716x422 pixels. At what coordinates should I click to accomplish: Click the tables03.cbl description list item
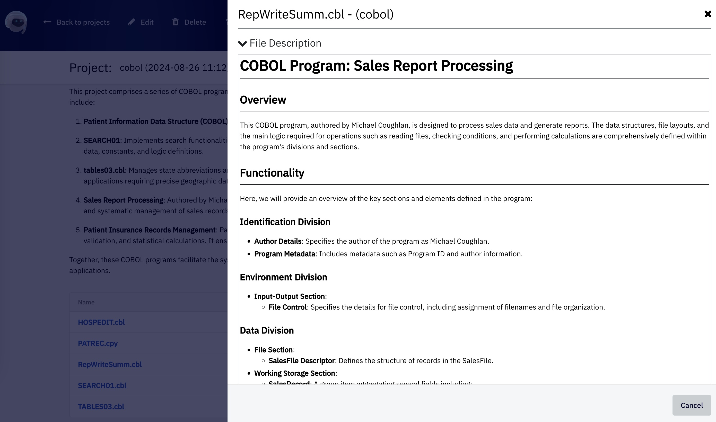coord(155,175)
